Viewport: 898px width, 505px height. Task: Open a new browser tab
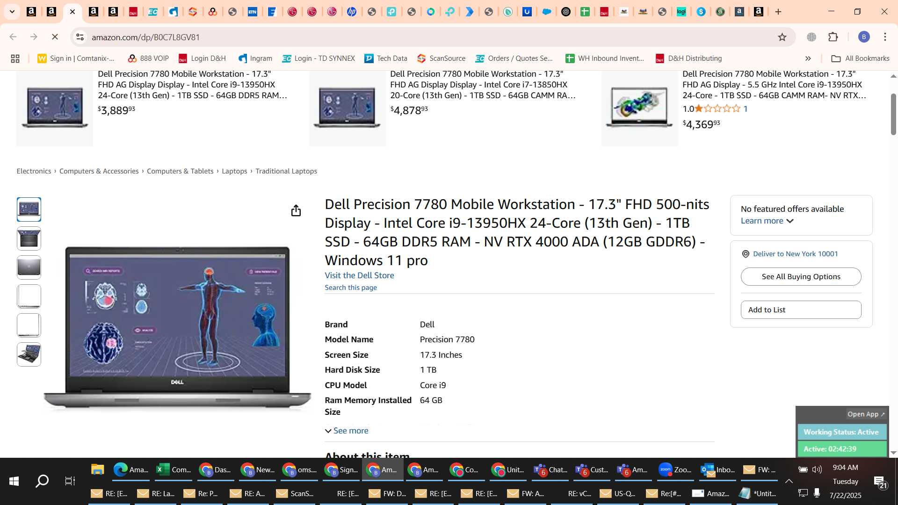click(x=778, y=12)
